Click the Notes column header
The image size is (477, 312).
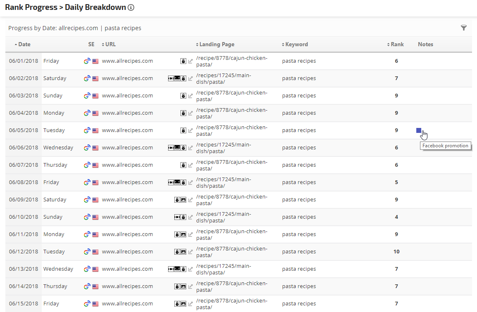425,44
